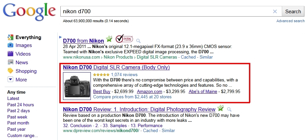
Task: Click Amazon.com price $3,299.95
Action: (x=176, y=92)
